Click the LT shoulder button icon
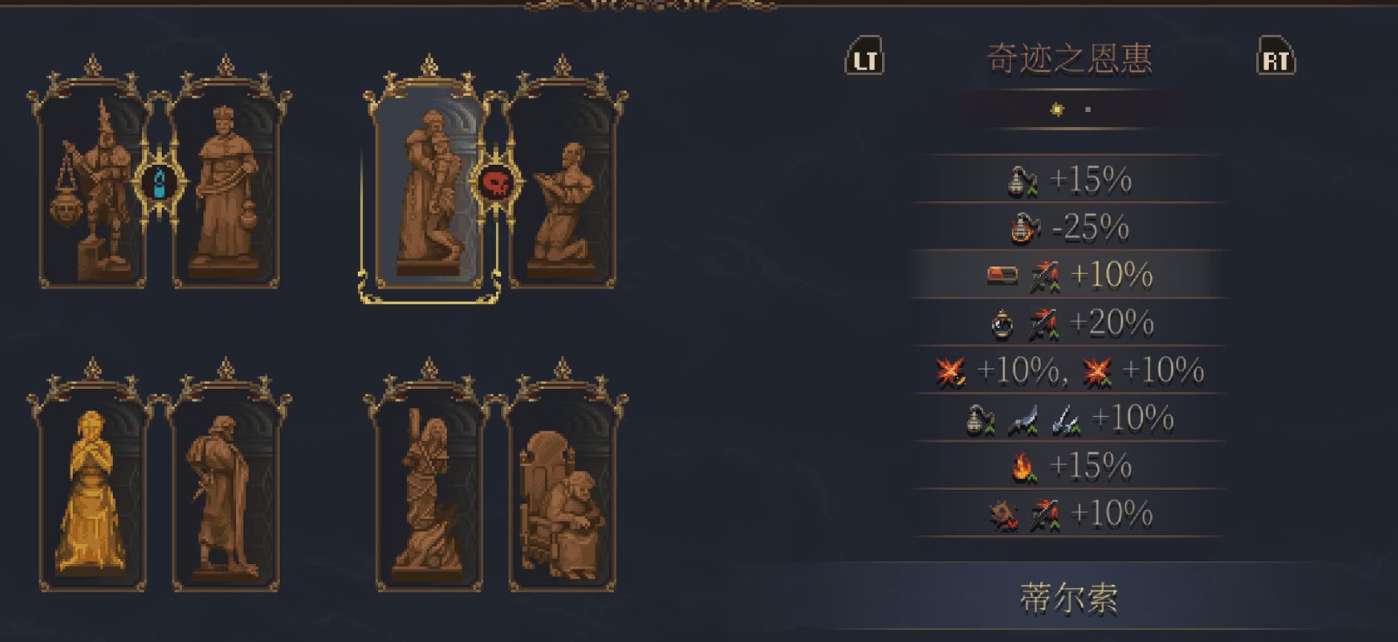 [865, 56]
